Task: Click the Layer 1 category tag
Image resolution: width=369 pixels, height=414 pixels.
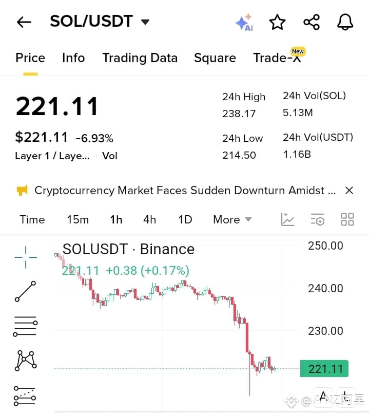Action: click(52, 156)
